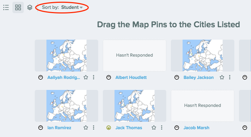Switch to list view icon
The image size is (251, 137).
click(x=6, y=7)
